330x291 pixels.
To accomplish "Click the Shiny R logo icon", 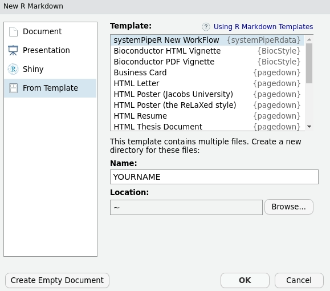I will (13, 69).
